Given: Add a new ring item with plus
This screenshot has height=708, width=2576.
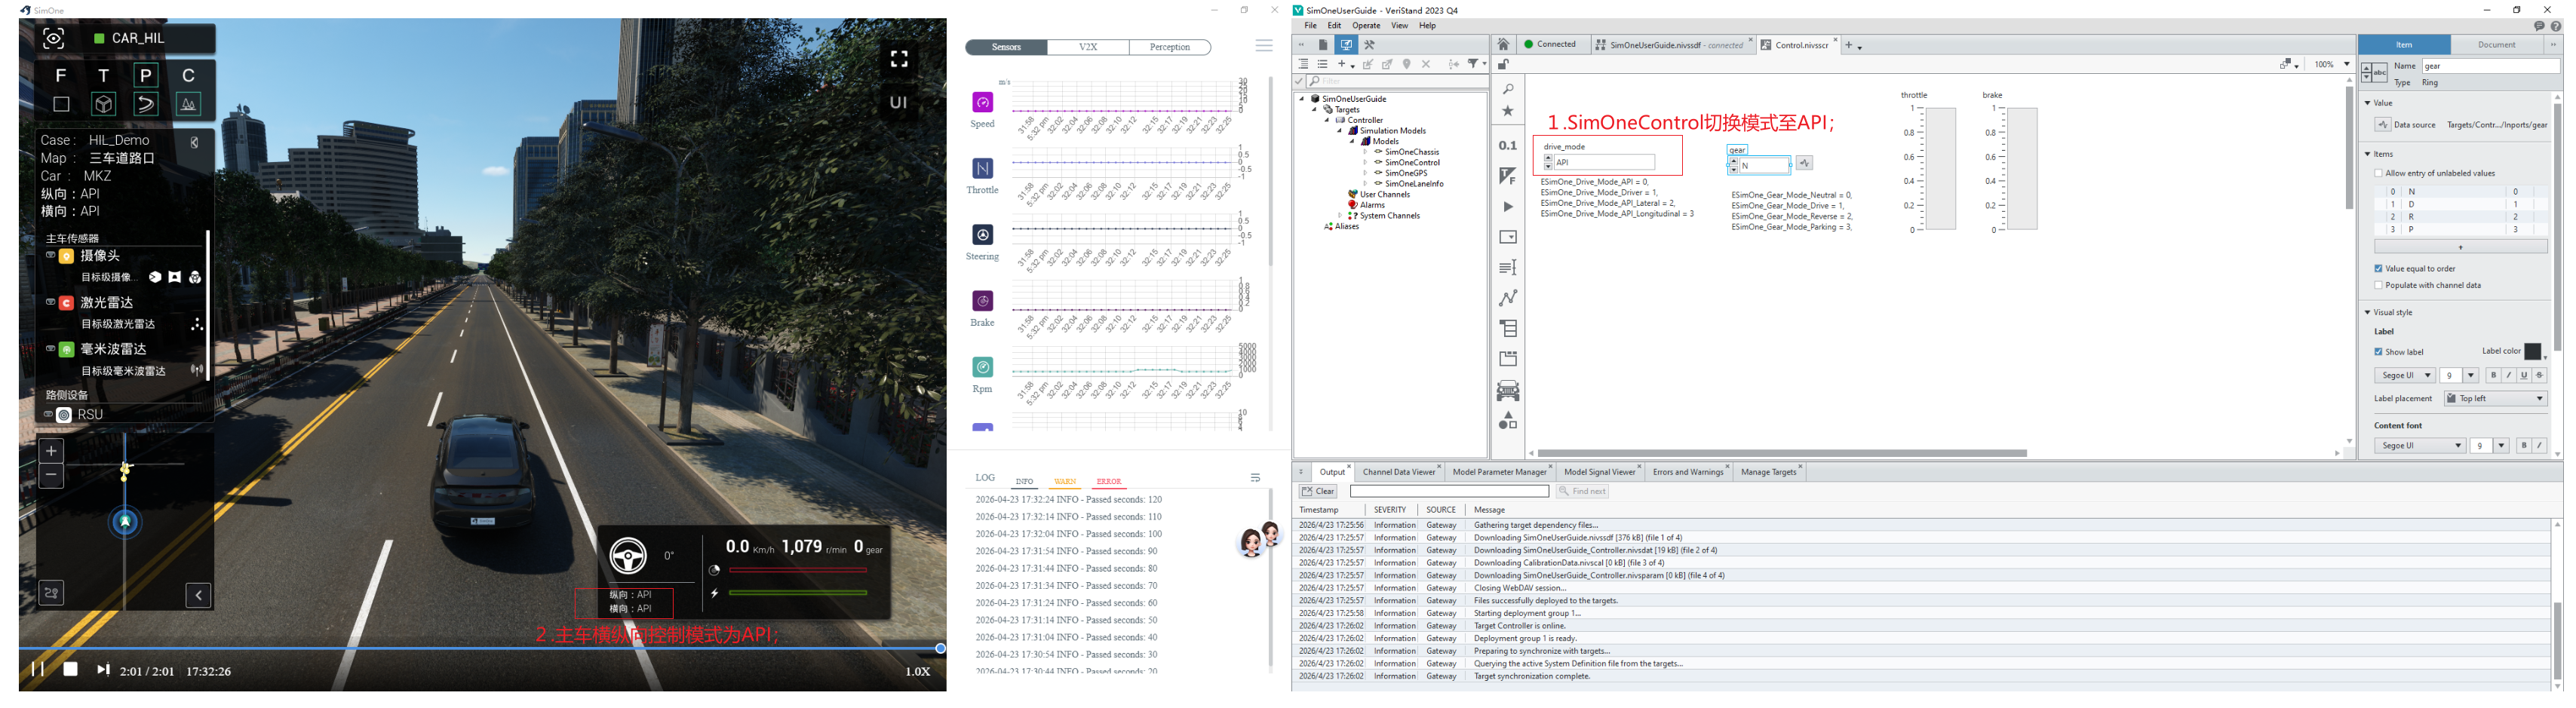Looking at the screenshot, I should click(x=2460, y=247).
